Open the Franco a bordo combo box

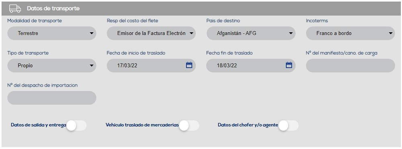point(351,33)
